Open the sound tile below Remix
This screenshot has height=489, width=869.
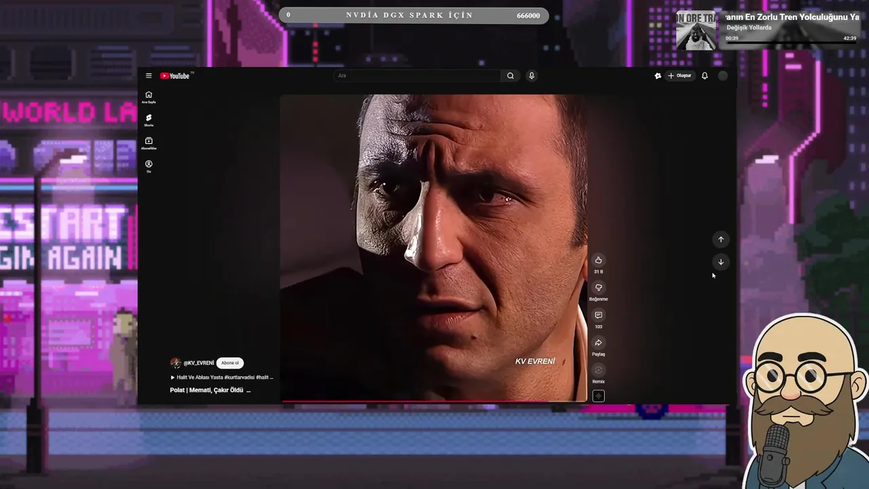(598, 396)
